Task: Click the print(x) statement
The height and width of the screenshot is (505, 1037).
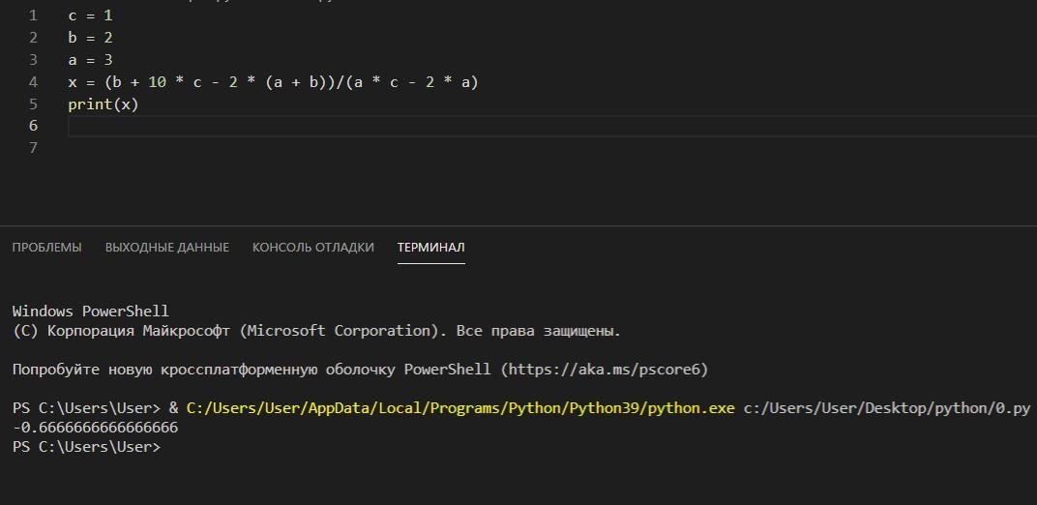Action: (104, 104)
